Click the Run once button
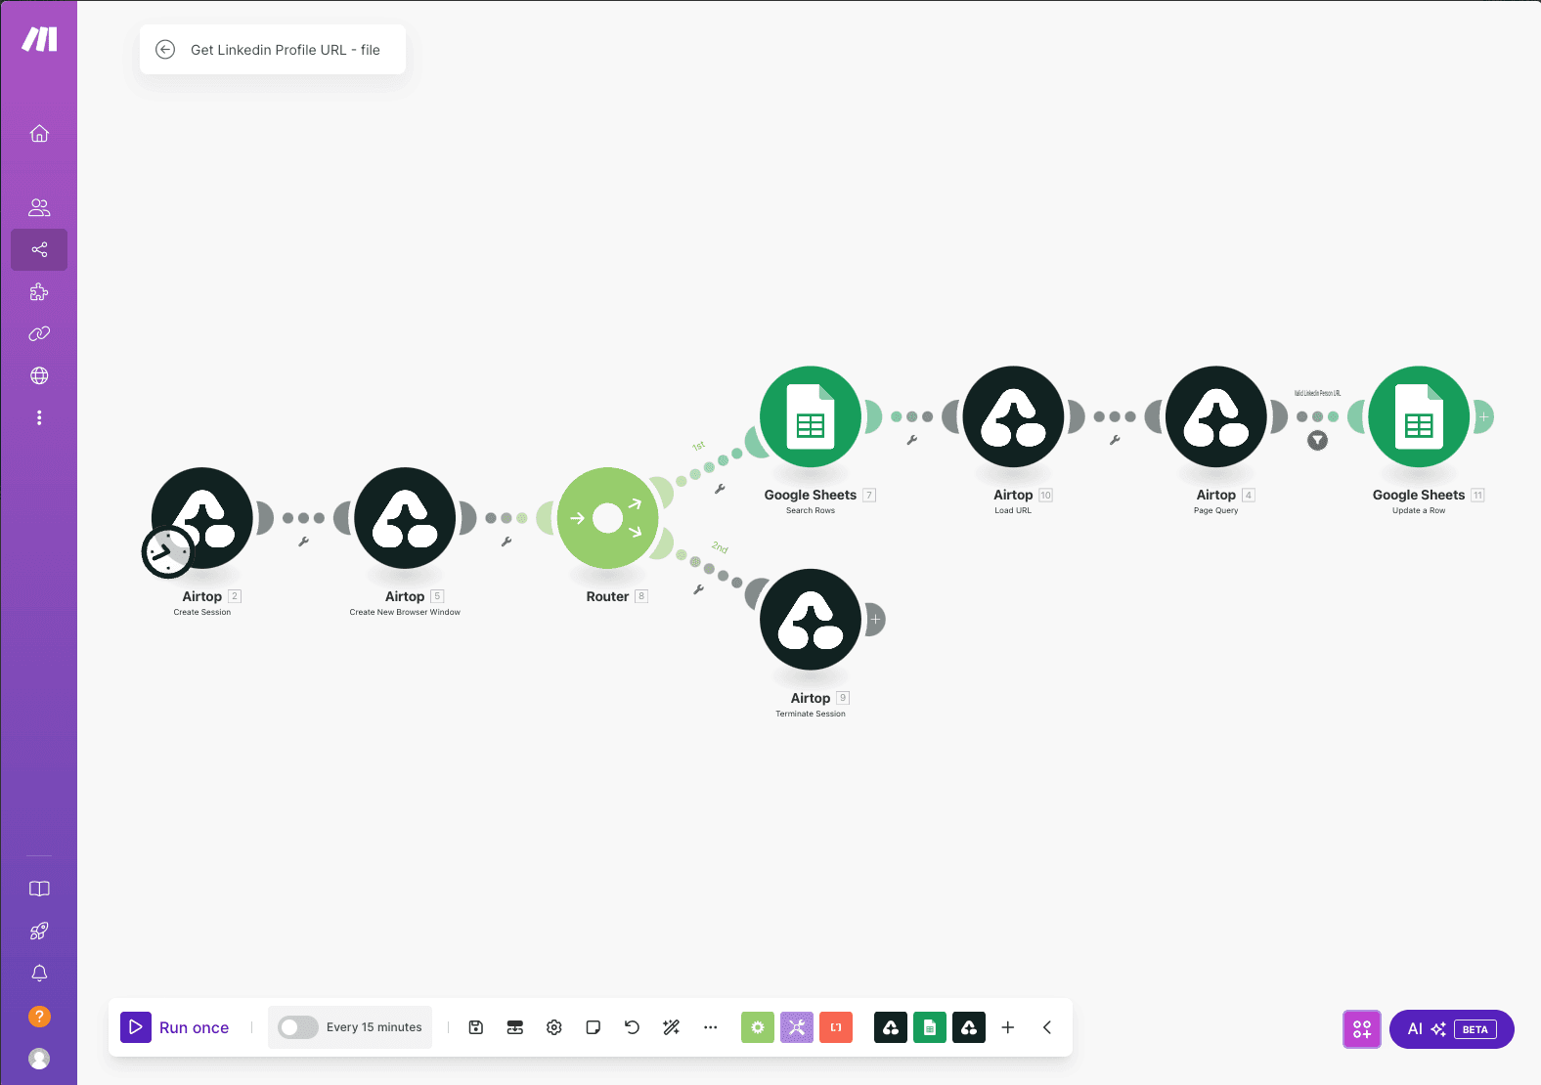 click(175, 1027)
